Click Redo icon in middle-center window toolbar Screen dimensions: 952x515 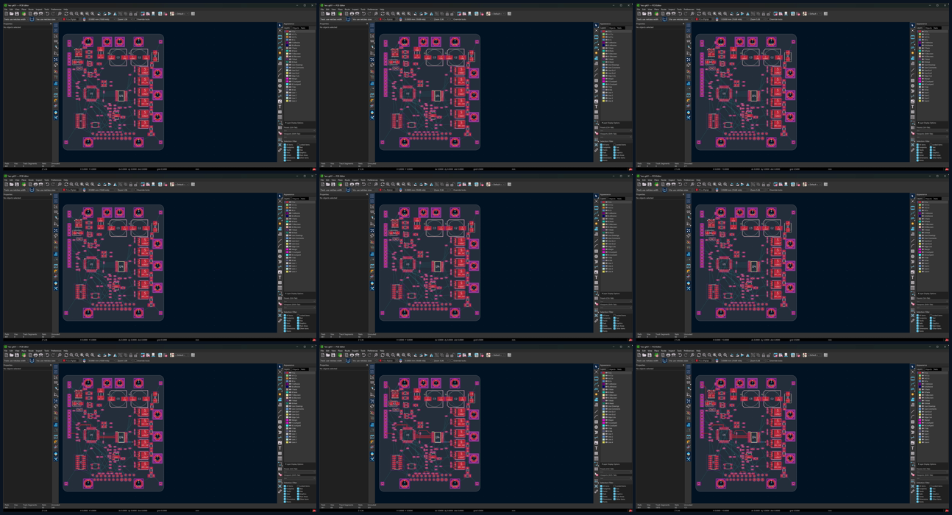pyautogui.click(x=369, y=184)
